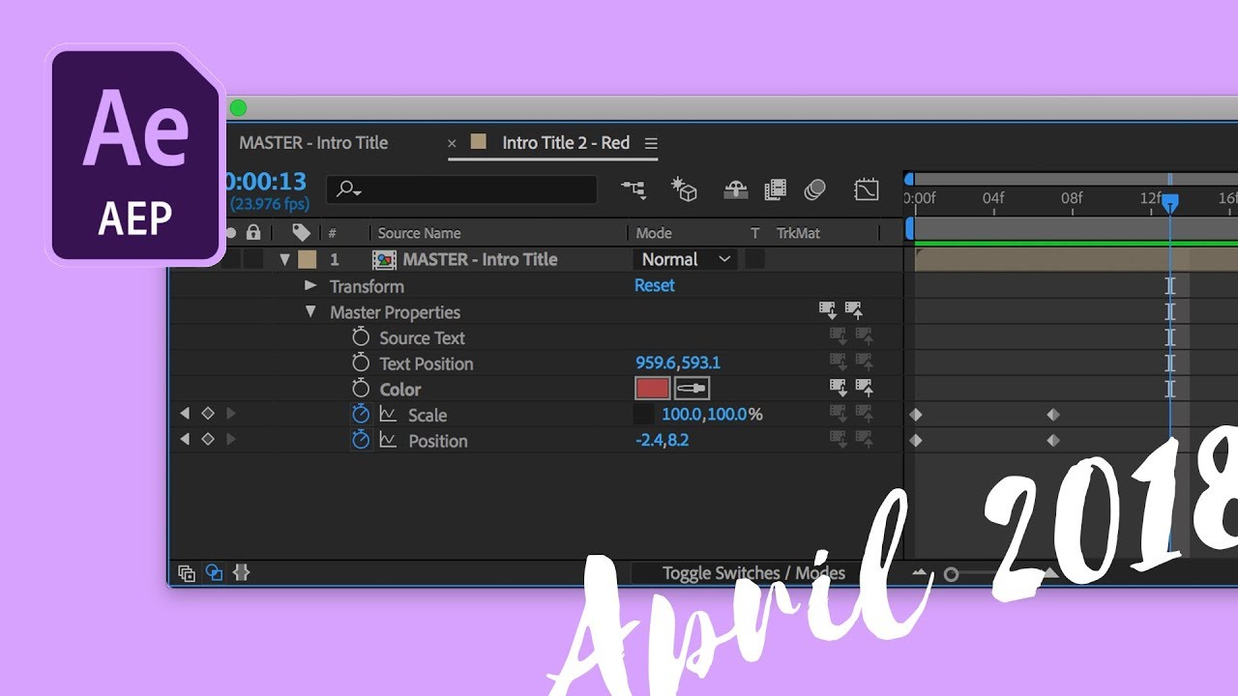This screenshot has width=1238, height=696.
Task: Click the lock column header icon
Action: [253, 233]
